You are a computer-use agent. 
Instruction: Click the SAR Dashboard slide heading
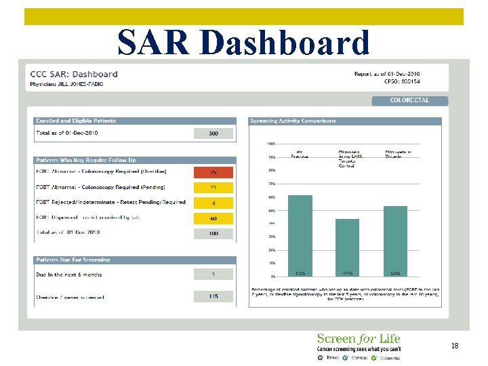(x=244, y=42)
